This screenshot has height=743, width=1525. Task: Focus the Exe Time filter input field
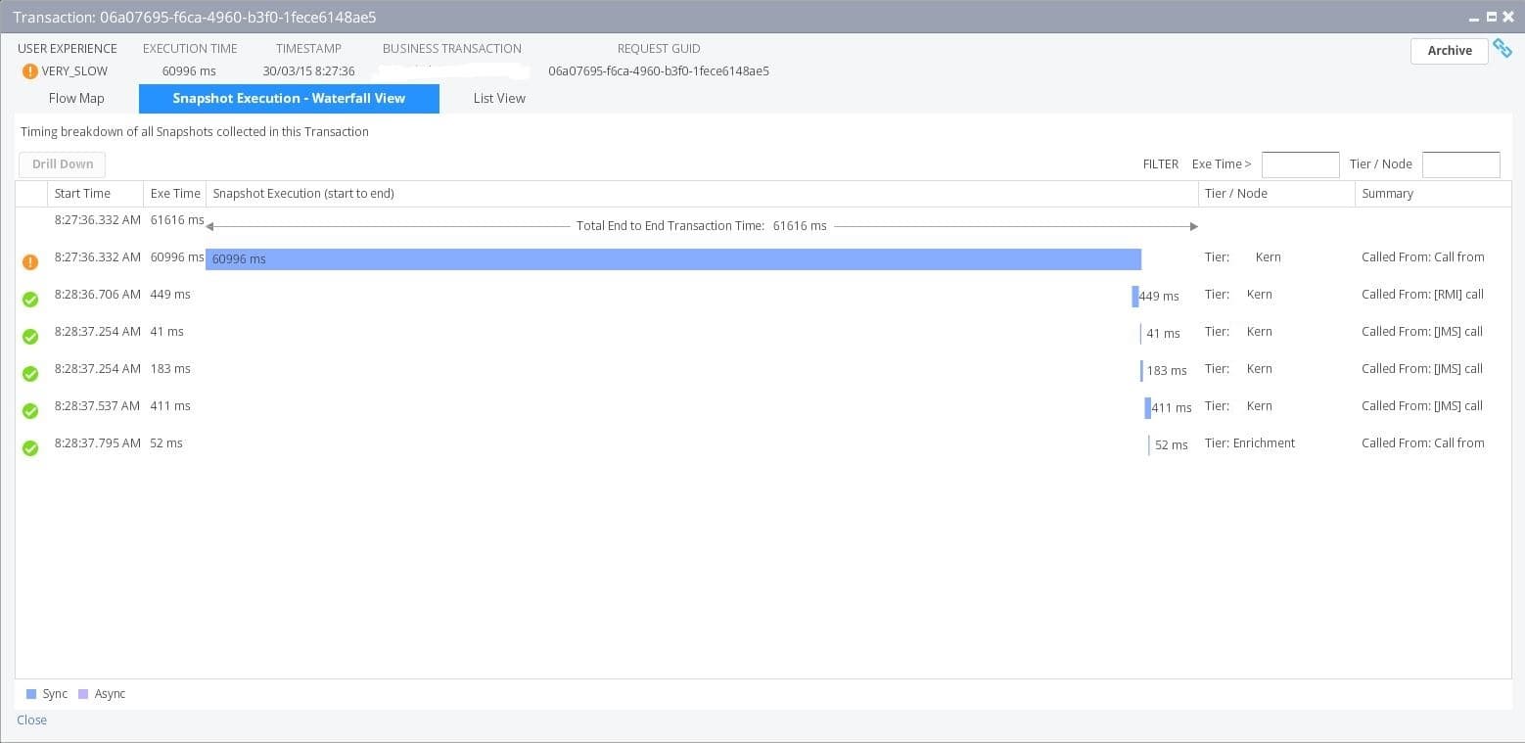(1300, 164)
